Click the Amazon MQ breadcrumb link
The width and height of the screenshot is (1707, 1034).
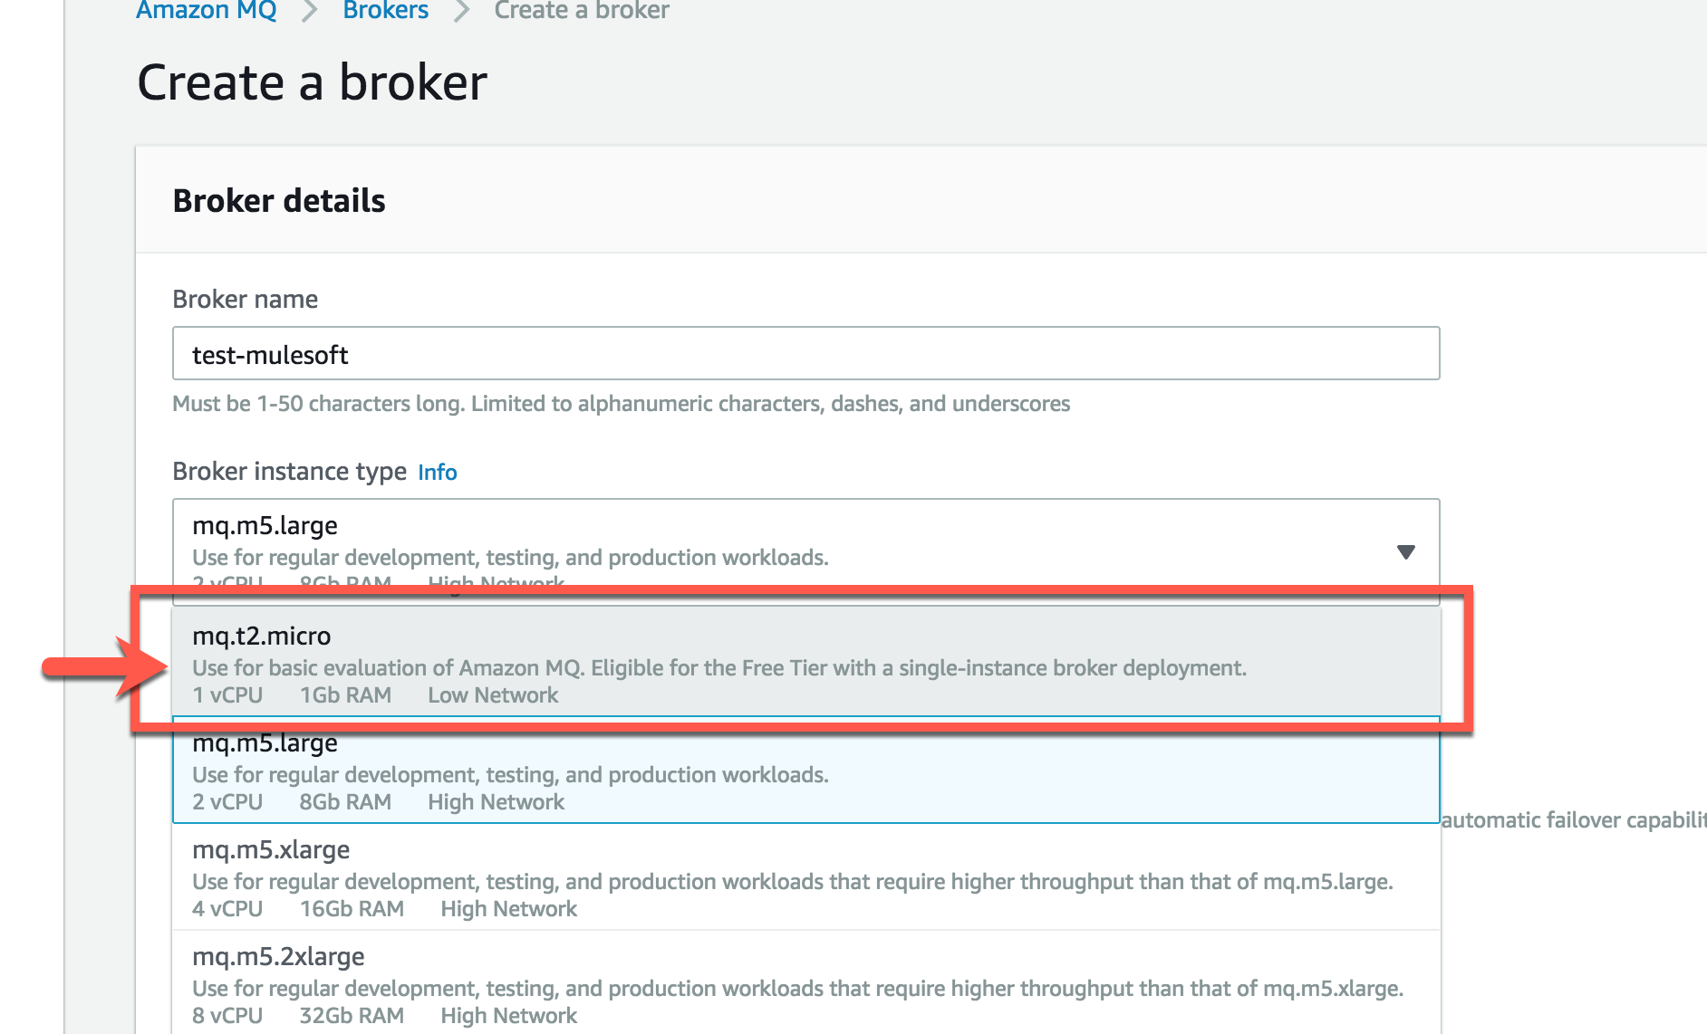[206, 11]
